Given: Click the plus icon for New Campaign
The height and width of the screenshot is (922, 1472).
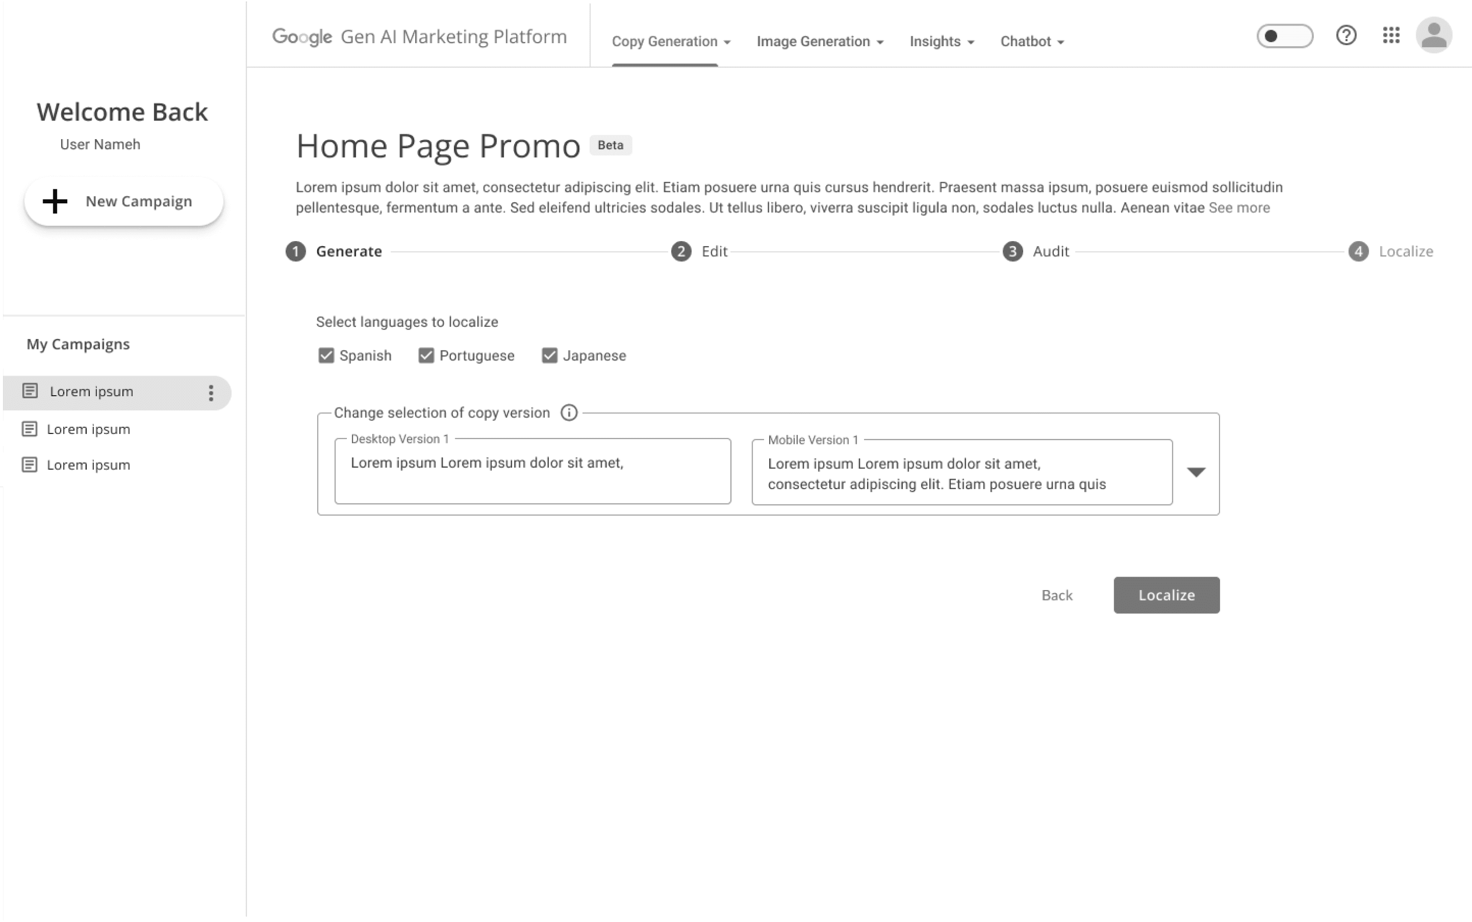Looking at the screenshot, I should [x=55, y=201].
